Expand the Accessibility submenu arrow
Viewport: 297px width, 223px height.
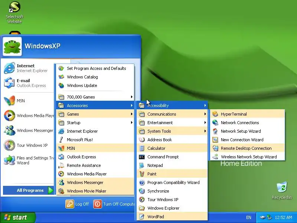click(x=205, y=106)
